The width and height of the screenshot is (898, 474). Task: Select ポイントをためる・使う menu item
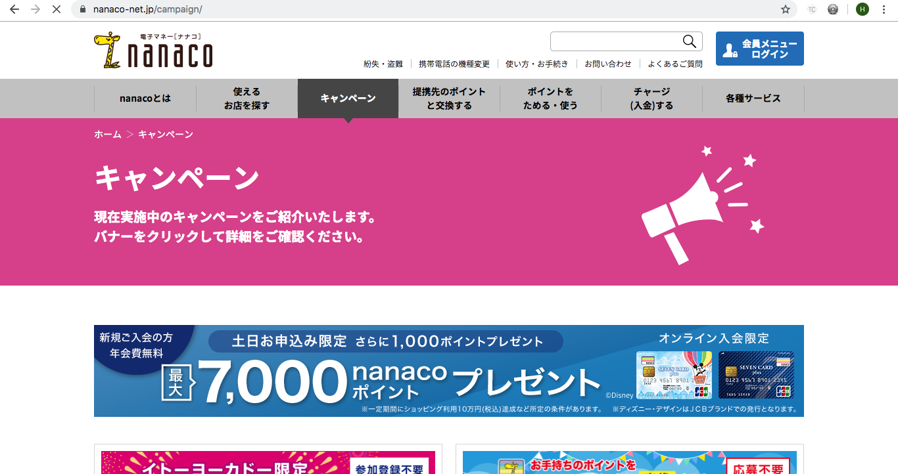click(550, 98)
